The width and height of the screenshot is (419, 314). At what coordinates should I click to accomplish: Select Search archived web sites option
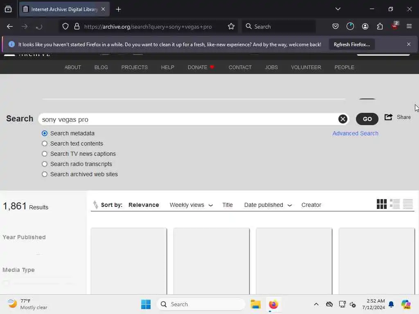pos(45,174)
